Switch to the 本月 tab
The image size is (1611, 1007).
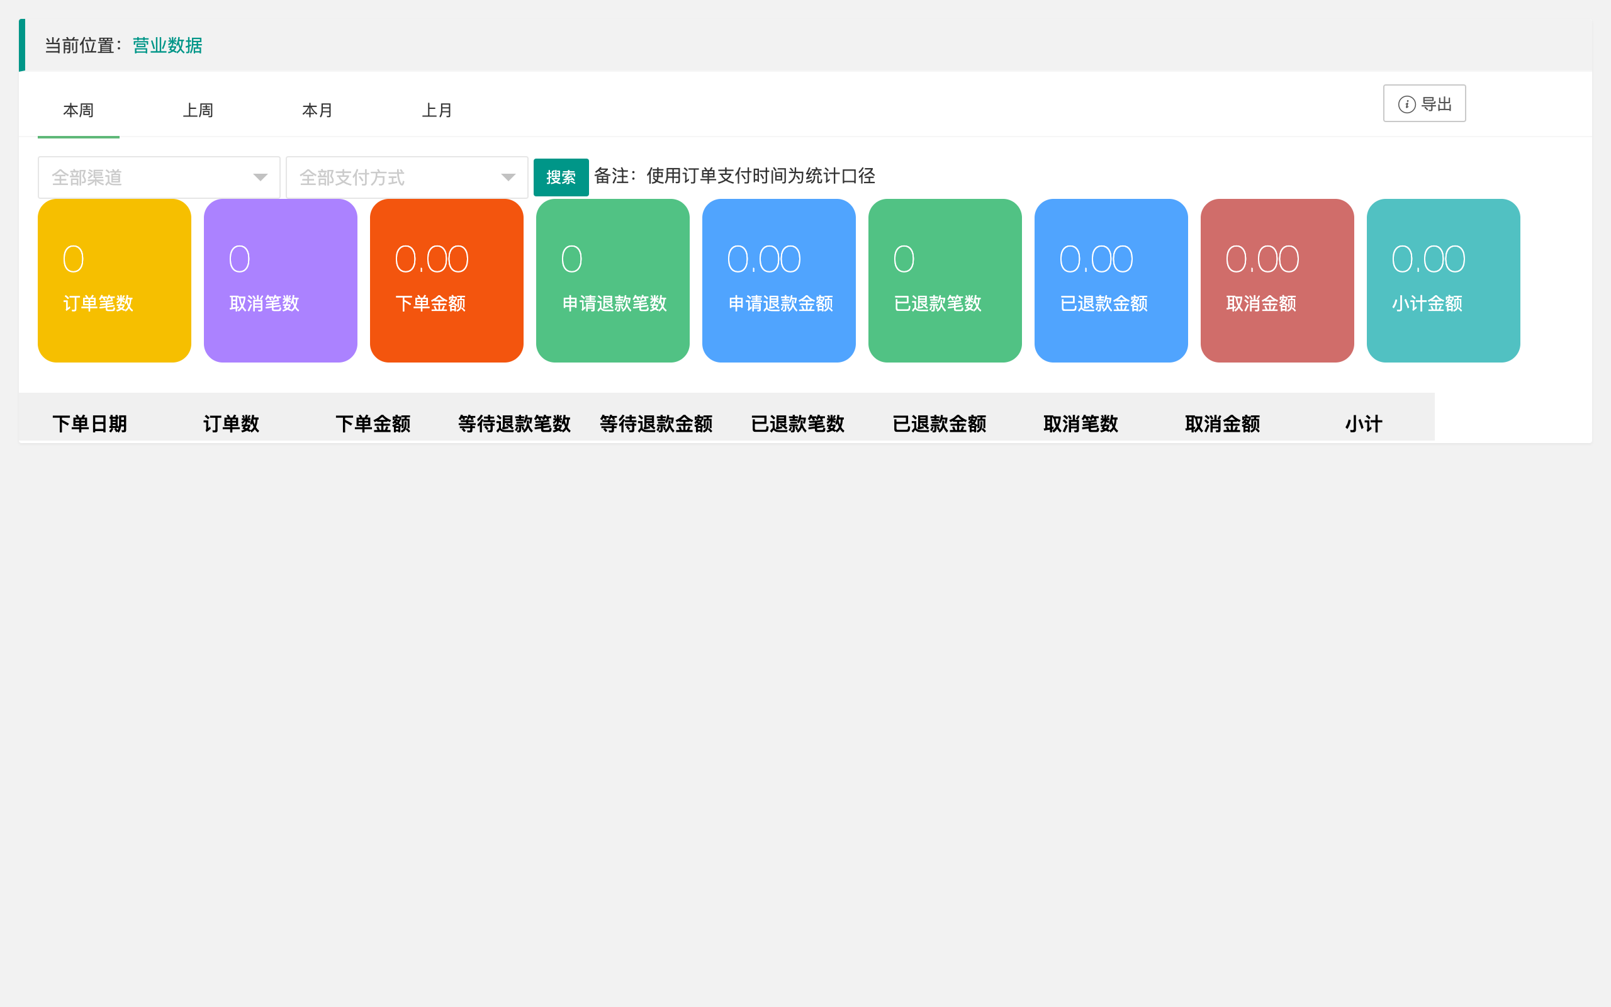tap(318, 111)
